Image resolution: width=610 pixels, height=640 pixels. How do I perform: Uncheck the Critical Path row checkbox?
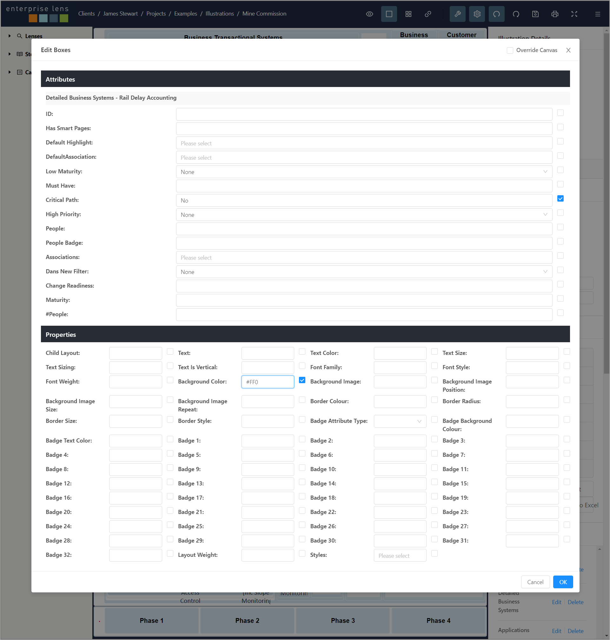(560, 199)
